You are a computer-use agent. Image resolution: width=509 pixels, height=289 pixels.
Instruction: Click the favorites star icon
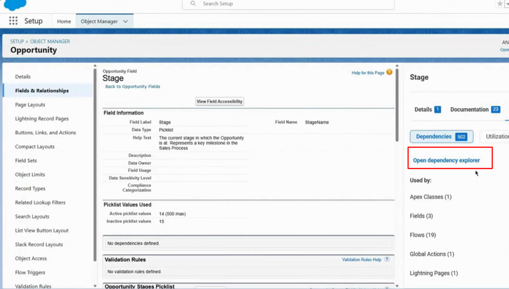(499, 4)
